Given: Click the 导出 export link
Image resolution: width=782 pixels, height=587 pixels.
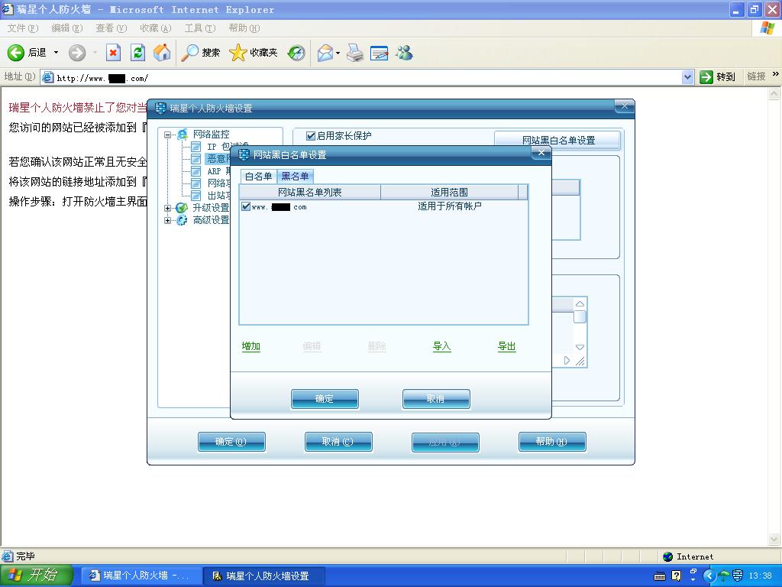Looking at the screenshot, I should [x=507, y=346].
